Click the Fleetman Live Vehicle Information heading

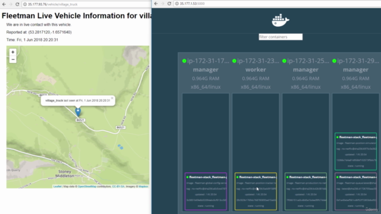(x=76, y=16)
